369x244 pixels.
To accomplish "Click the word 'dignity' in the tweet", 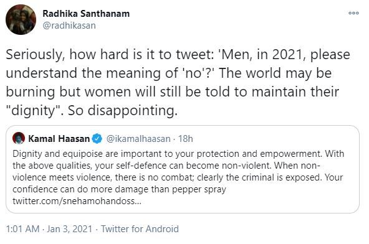I will tap(33, 110).
